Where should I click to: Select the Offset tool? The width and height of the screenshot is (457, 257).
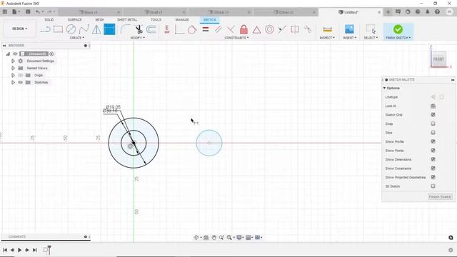pyautogui.click(x=151, y=29)
